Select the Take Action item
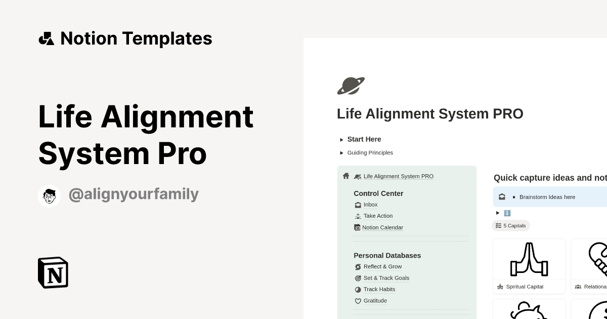This screenshot has width=607, height=319. (378, 216)
